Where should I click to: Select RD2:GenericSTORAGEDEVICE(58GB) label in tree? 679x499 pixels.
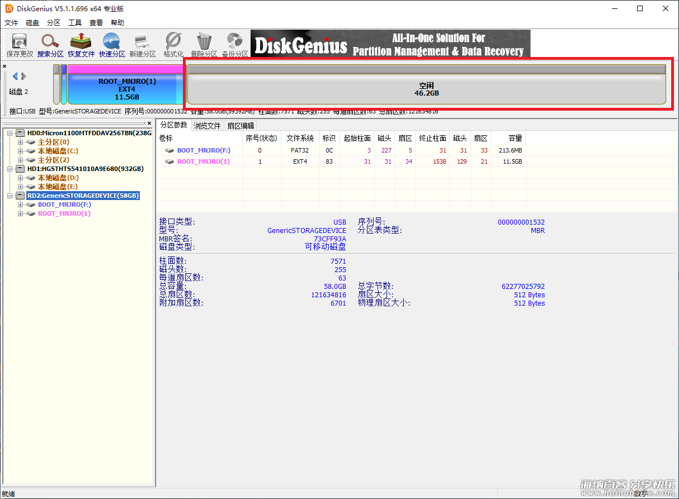coord(83,196)
